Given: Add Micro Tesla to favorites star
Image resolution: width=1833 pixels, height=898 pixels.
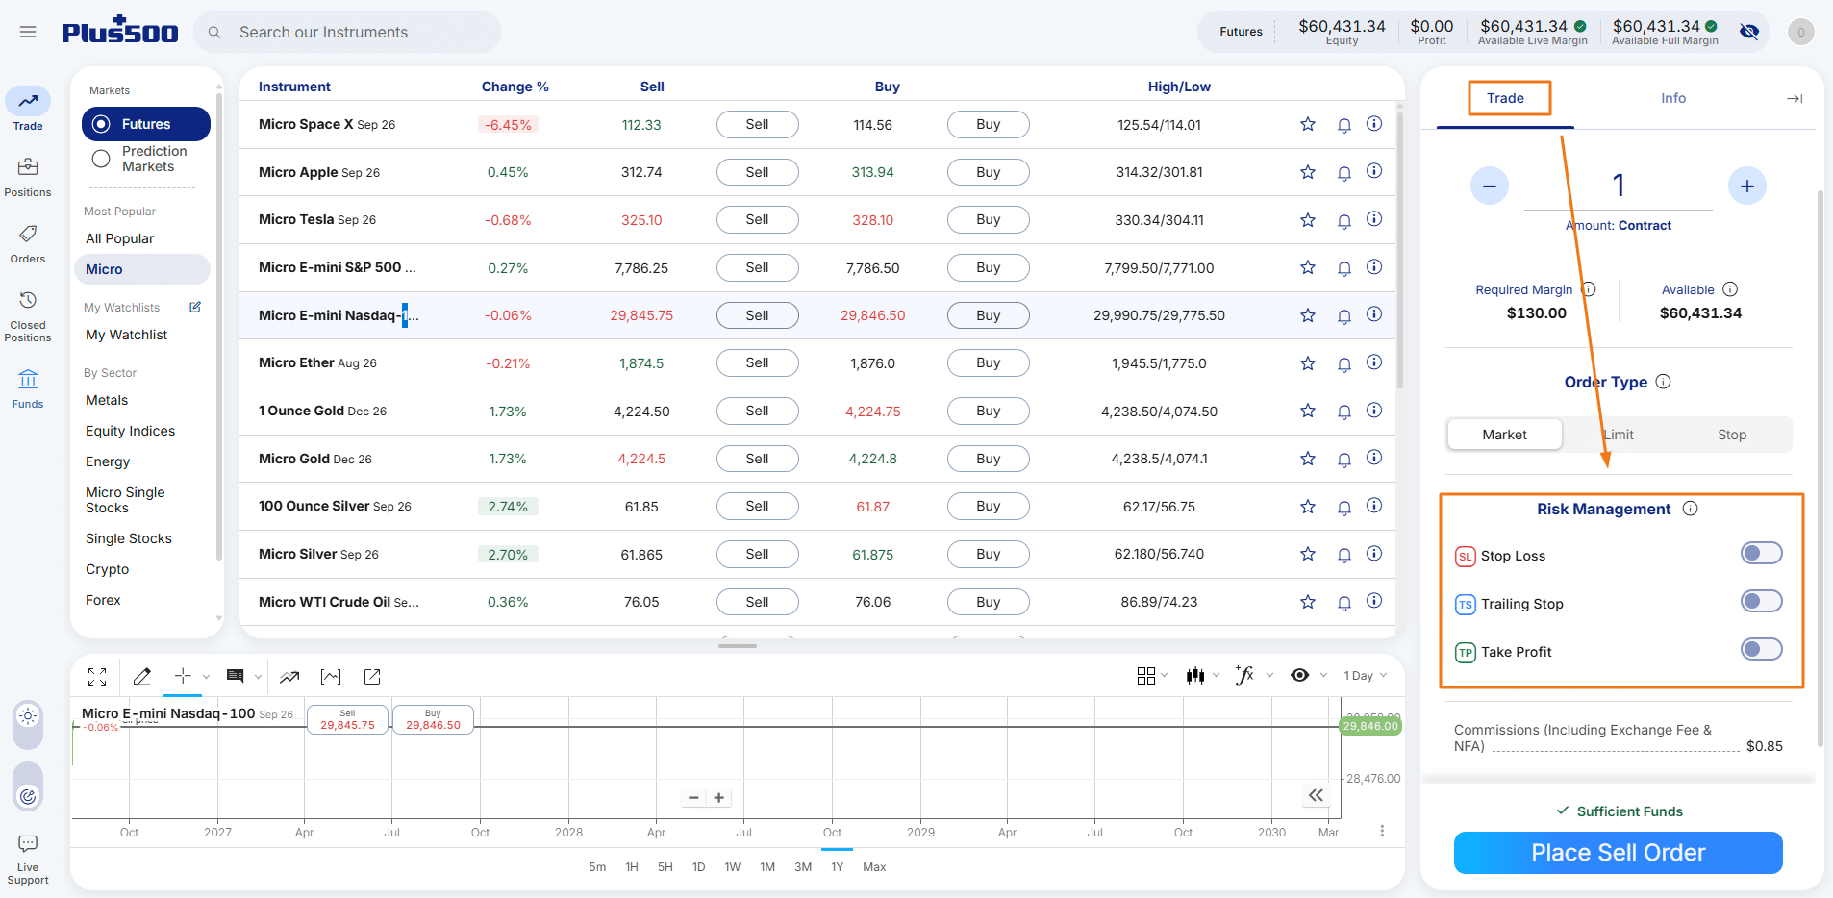Looking at the screenshot, I should [1308, 220].
